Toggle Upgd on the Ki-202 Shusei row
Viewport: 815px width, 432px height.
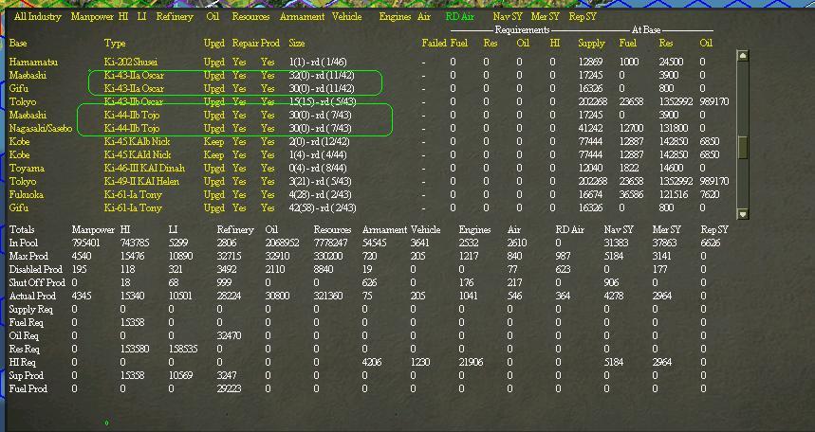tap(214, 62)
